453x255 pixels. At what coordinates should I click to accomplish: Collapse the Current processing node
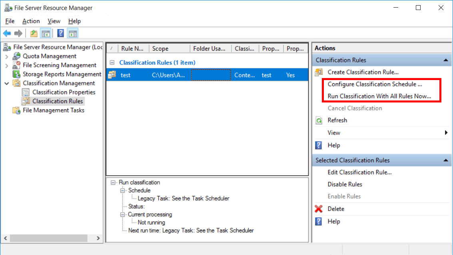click(x=122, y=215)
